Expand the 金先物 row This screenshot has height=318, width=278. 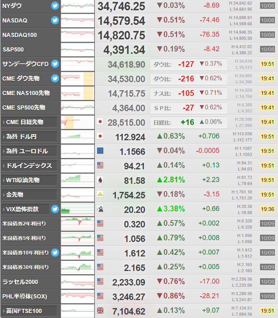click(x=29, y=195)
